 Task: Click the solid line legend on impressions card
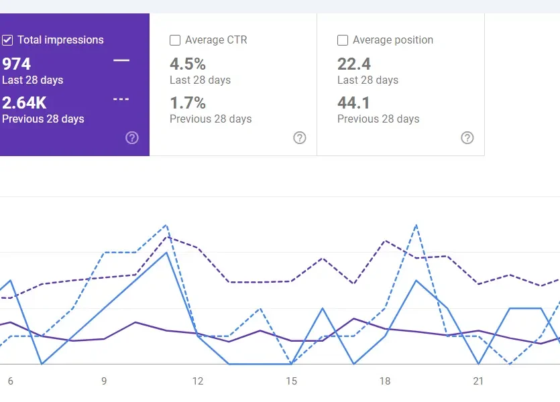[x=121, y=60]
